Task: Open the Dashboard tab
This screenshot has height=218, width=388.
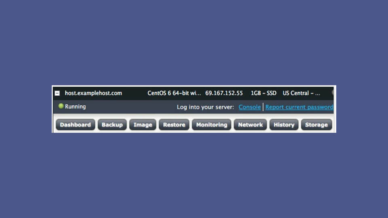Action: coord(75,125)
